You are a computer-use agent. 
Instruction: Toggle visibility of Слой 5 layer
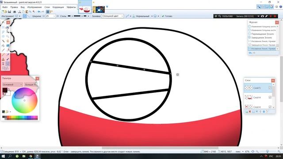tap(270, 88)
